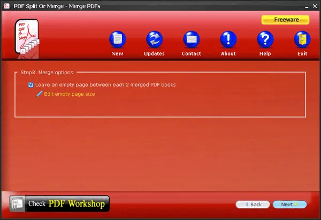Go Back to previous step
This screenshot has width=321, height=220.
253,205
